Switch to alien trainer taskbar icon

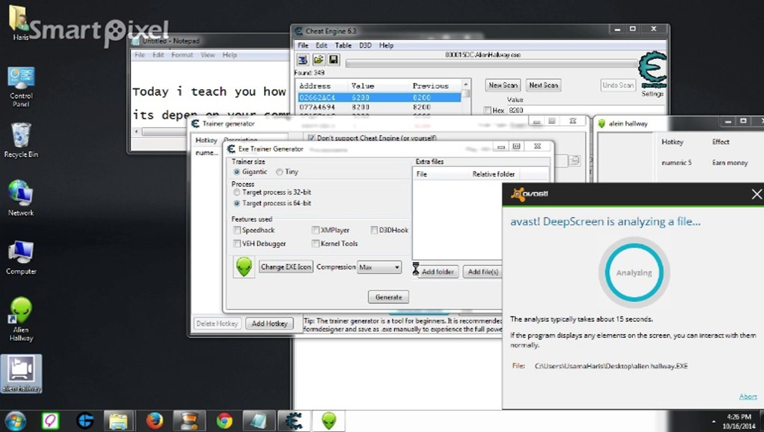point(329,421)
